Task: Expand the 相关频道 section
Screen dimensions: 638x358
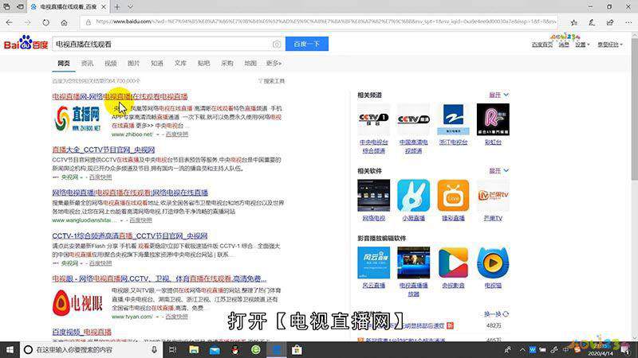Action: click(499, 95)
